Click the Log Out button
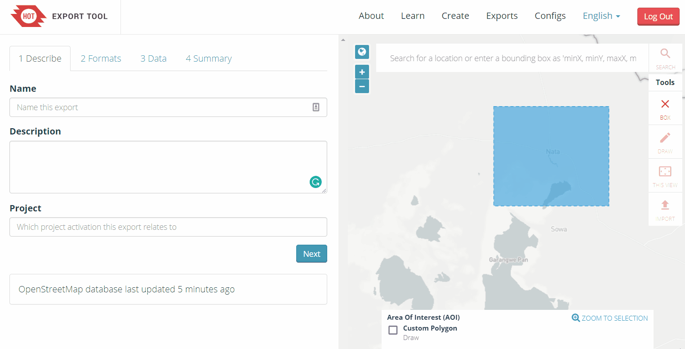The image size is (685, 349). coord(658,17)
